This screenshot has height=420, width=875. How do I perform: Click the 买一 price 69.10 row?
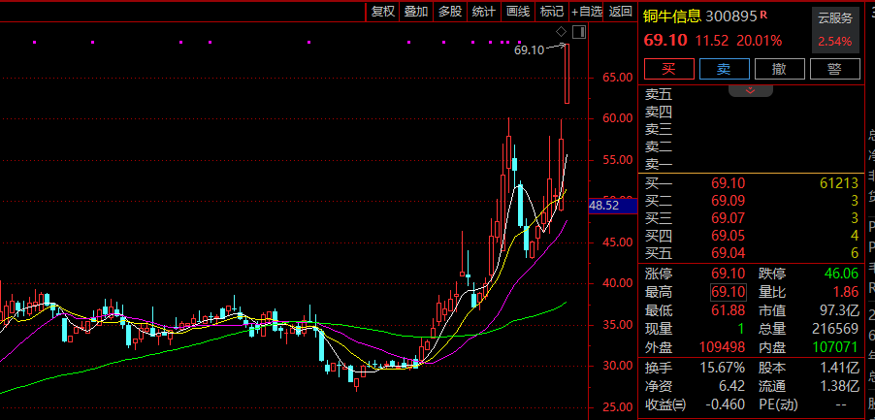(x=752, y=183)
